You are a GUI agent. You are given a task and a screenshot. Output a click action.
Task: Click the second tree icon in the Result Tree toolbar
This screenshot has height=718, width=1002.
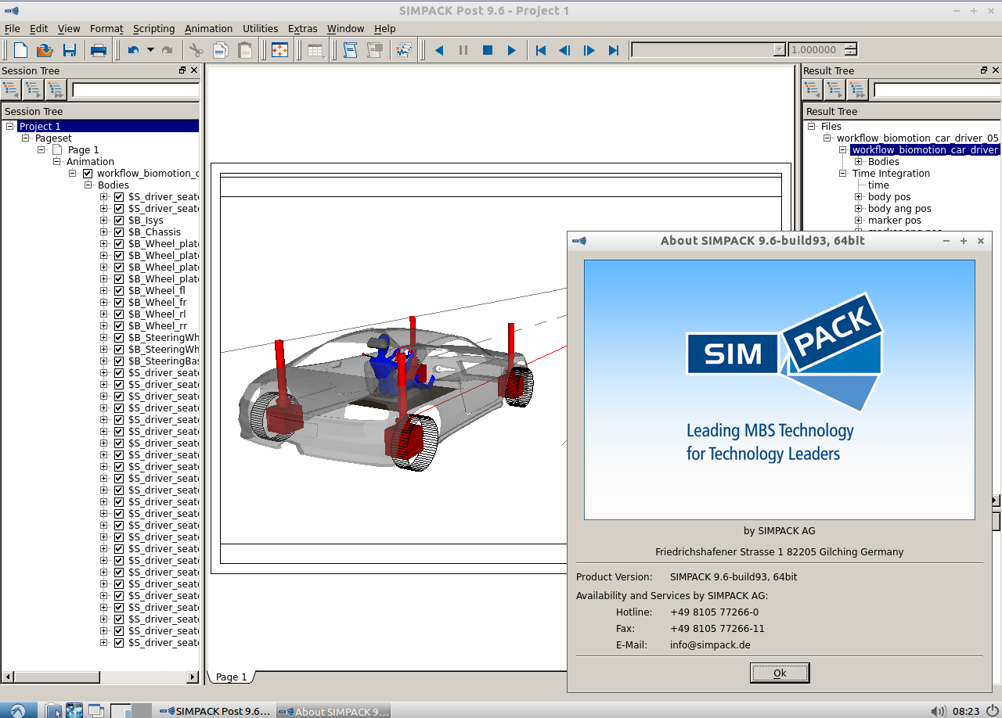click(x=834, y=90)
